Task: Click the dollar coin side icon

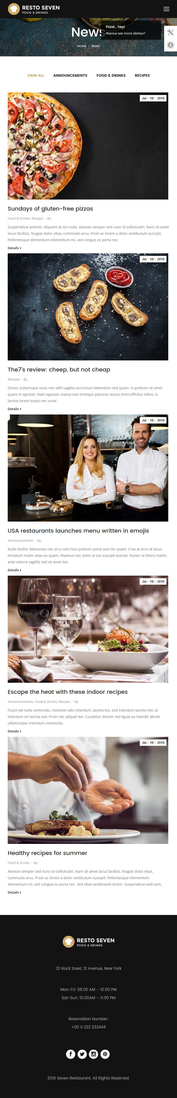Action: (171, 45)
